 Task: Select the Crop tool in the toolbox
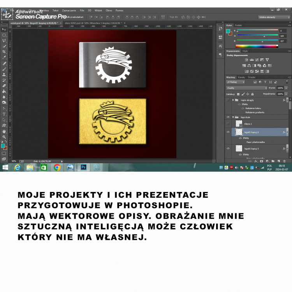(x=4, y=51)
